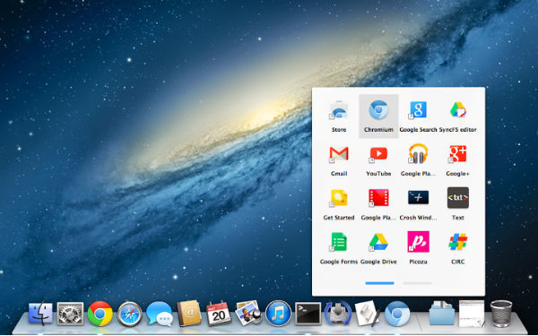Click the "Google Drive" label

pyautogui.click(x=378, y=262)
